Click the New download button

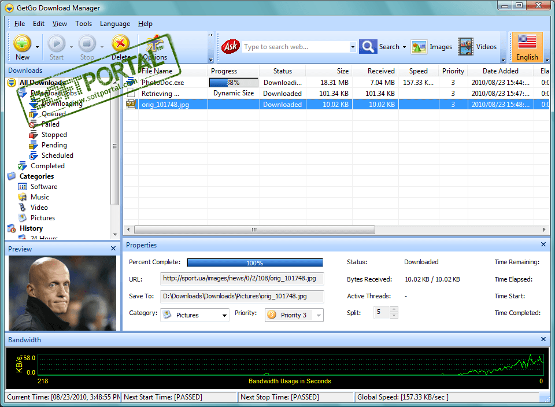pyautogui.click(x=22, y=47)
